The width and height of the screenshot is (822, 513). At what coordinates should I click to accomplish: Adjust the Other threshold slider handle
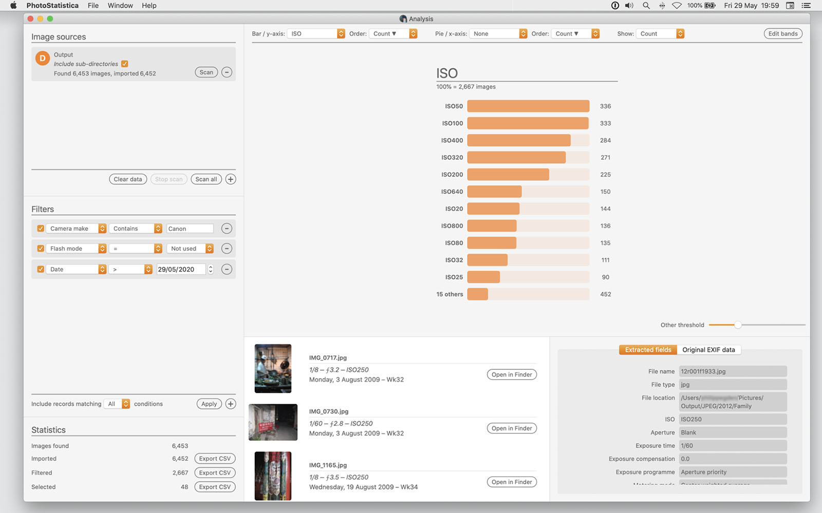tap(738, 325)
